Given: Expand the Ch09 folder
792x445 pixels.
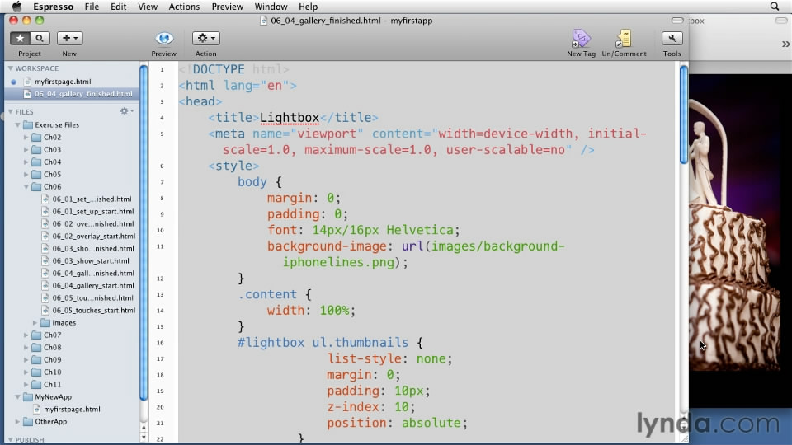Looking at the screenshot, I should click(26, 359).
